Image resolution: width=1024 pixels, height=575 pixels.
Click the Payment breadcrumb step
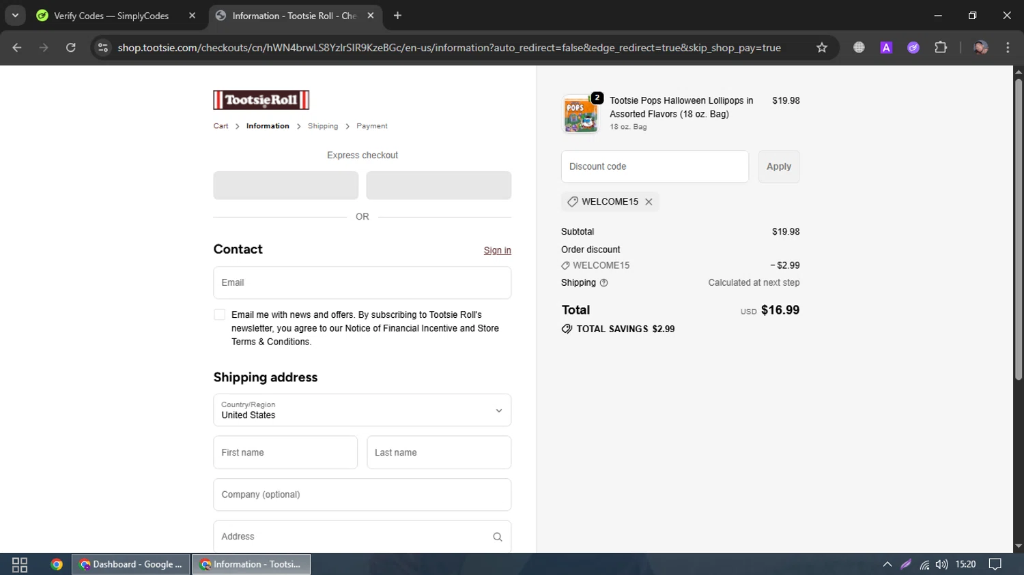[x=371, y=126]
